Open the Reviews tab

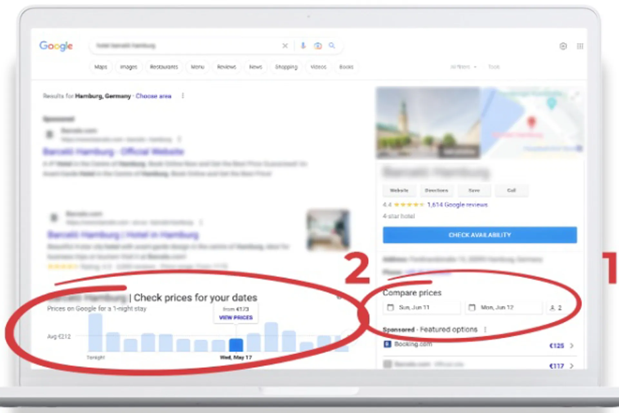click(227, 67)
